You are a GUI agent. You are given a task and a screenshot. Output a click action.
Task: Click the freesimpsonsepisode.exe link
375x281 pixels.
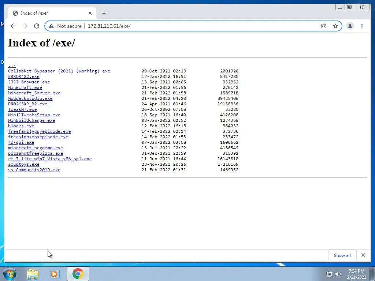38,137
